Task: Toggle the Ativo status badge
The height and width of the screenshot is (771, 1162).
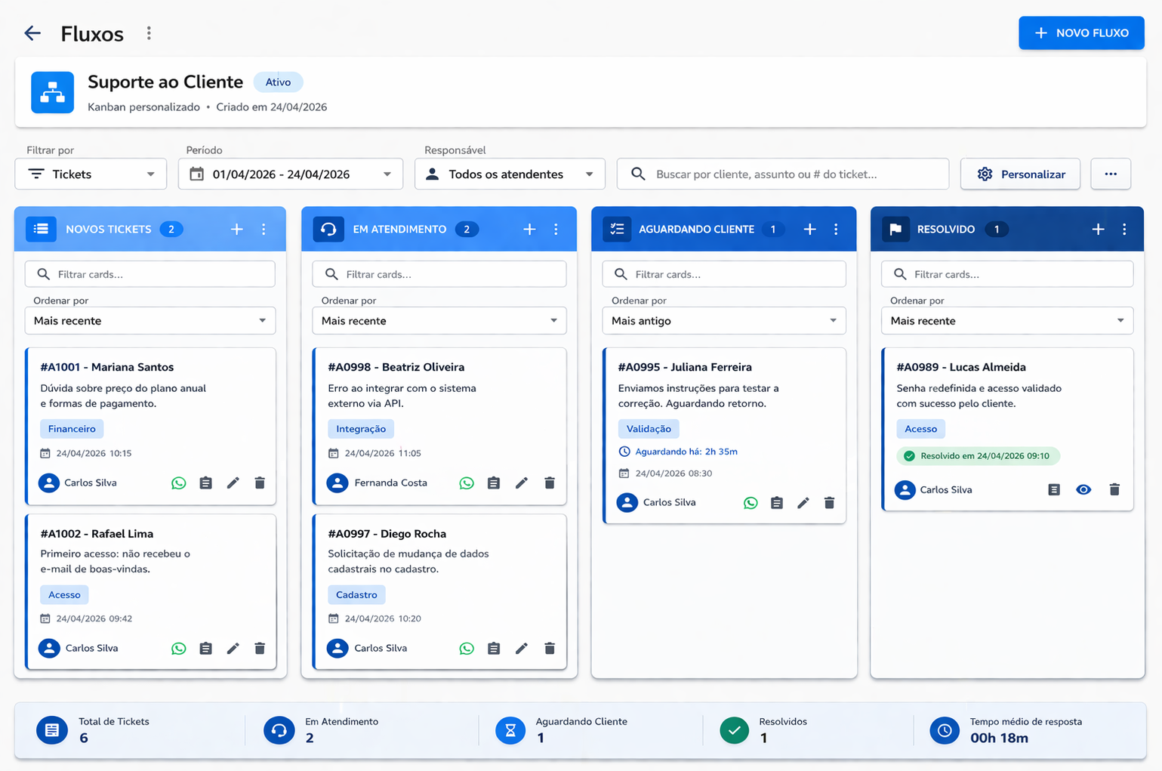Action: click(278, 82)
